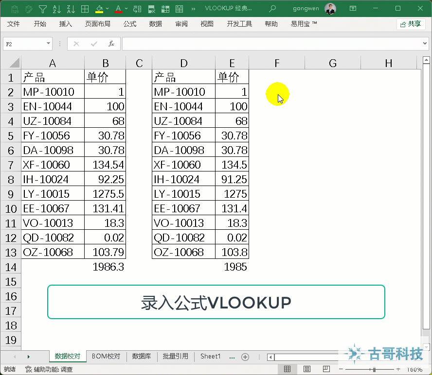
Task: Open the fill color dropdown arrow
Action: click(x=107, y=9)
